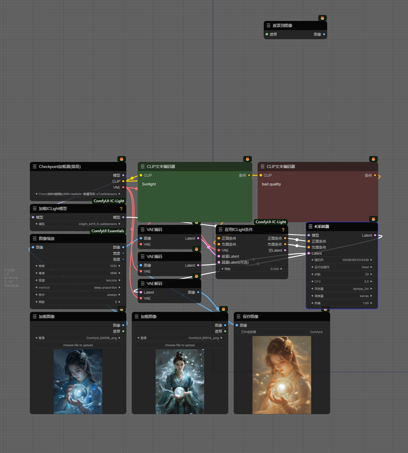Click the fox badge above the Sunlight encoder node
This screenshot has height=453, width=408.
point(247,159)
